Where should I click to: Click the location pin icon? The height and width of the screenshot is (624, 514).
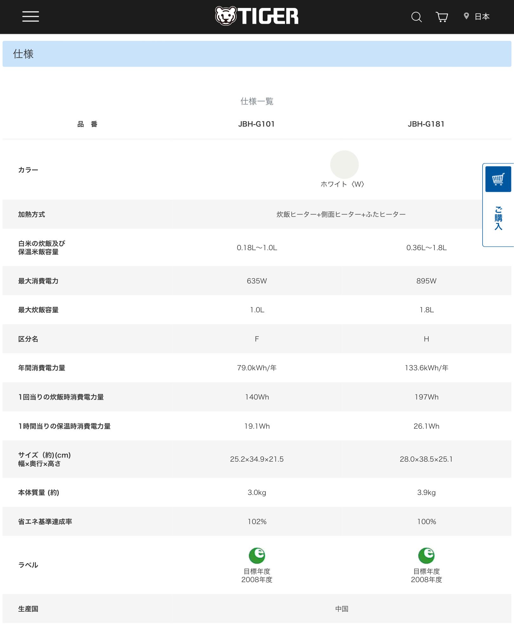[x=466, y=16]
